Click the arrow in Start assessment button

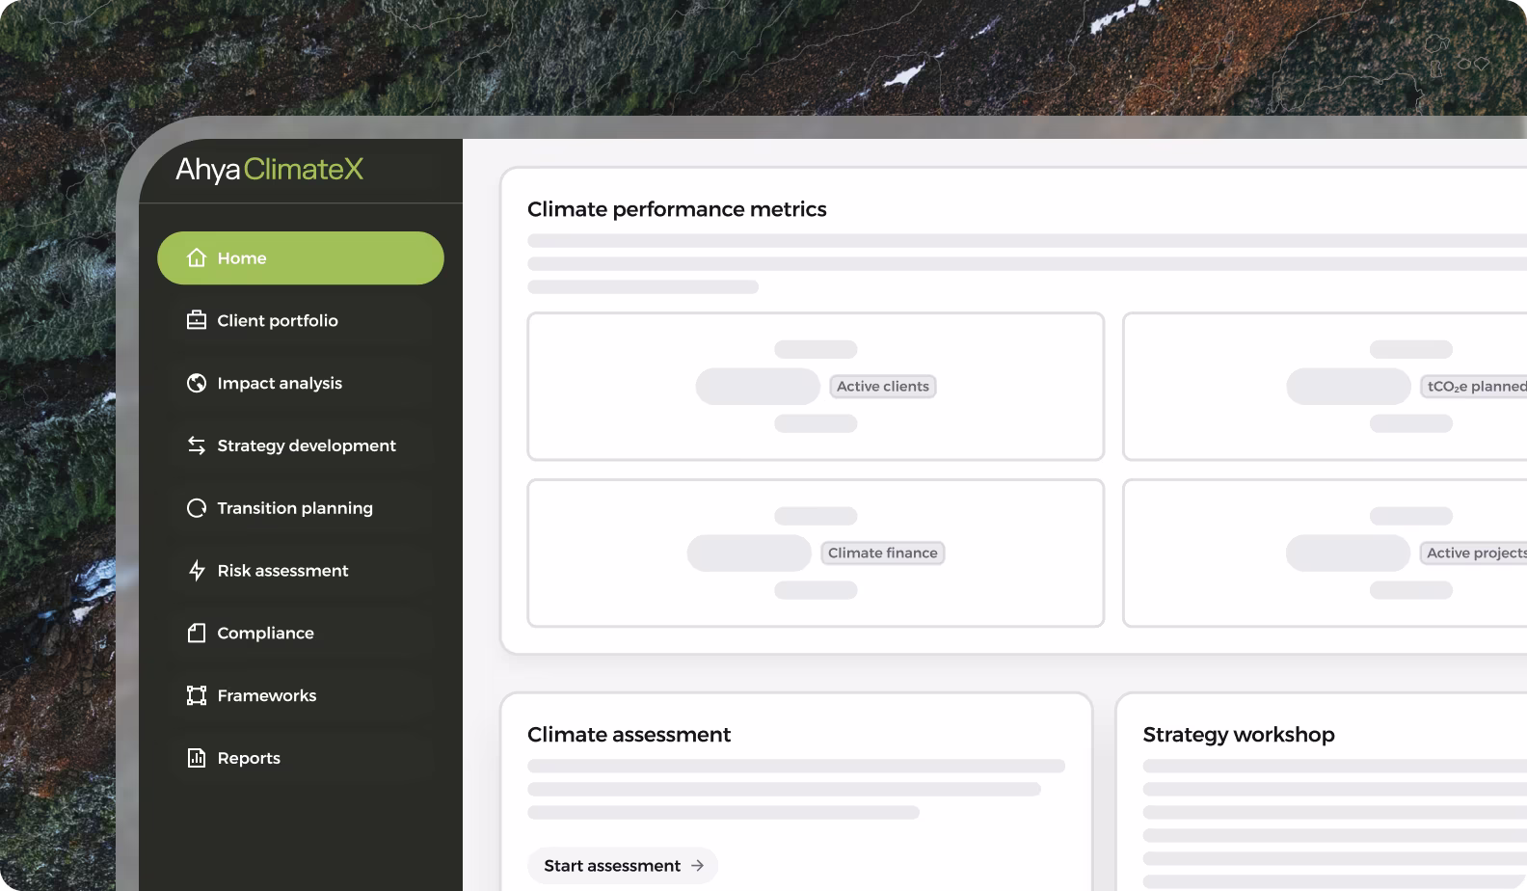click(x=697, y=866)
